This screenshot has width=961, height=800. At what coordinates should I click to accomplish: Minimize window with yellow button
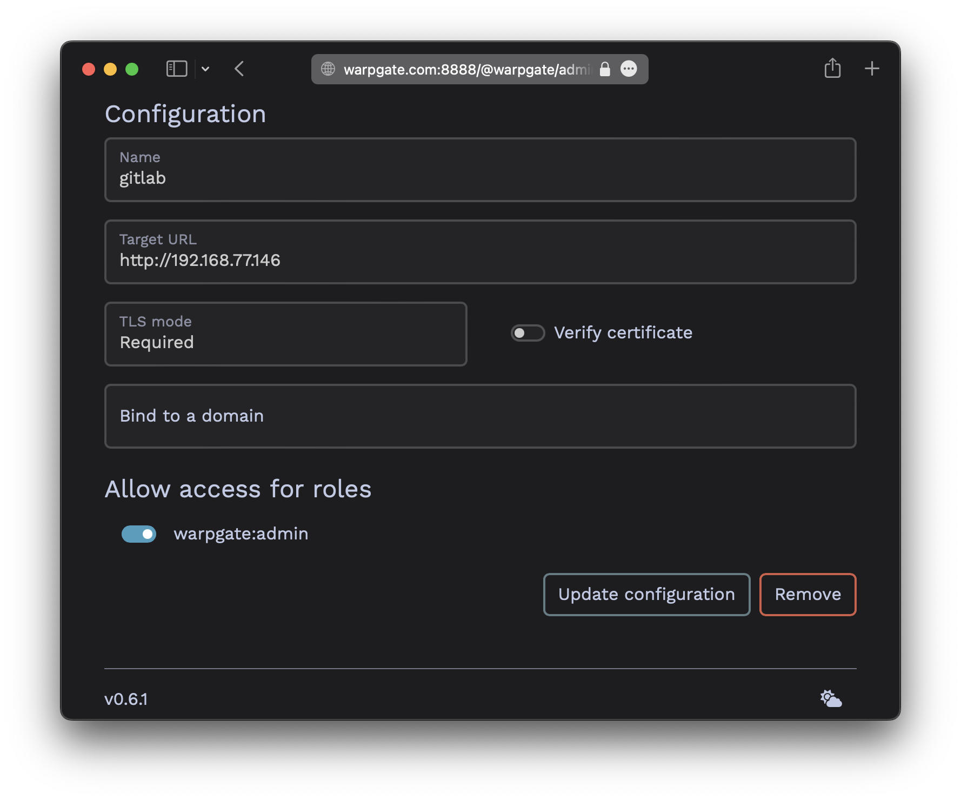click(x=110, y=69)
